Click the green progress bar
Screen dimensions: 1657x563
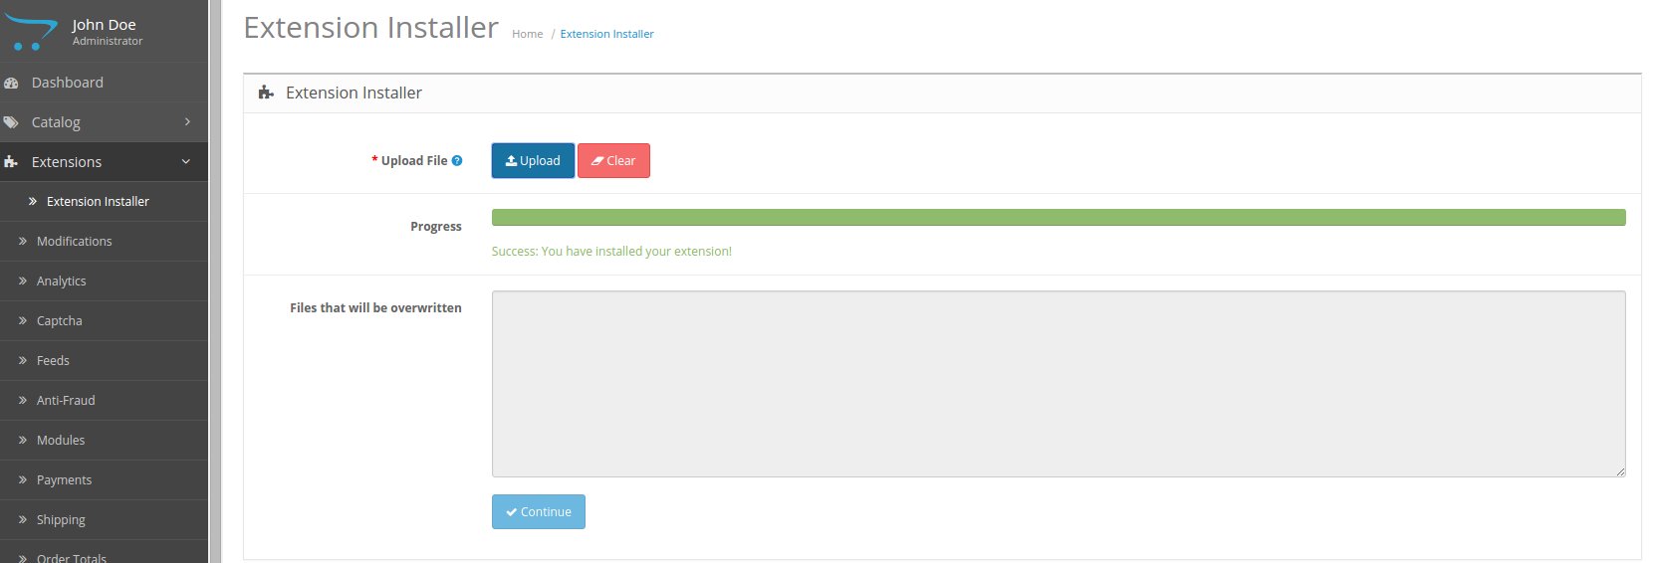pos(1058,218)
